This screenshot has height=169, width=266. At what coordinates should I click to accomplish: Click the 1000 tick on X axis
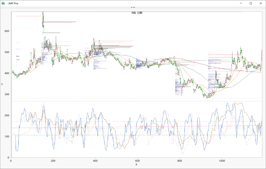coord(222,161)
